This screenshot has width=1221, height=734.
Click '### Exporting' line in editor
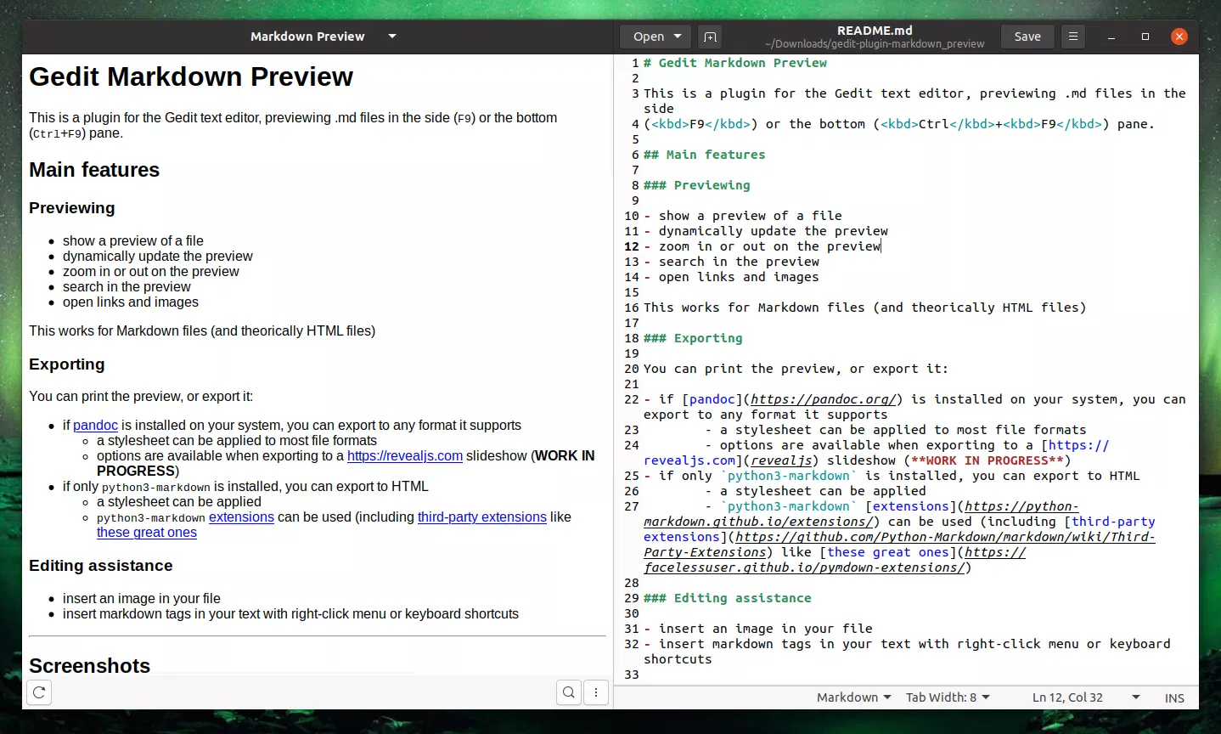693,338
